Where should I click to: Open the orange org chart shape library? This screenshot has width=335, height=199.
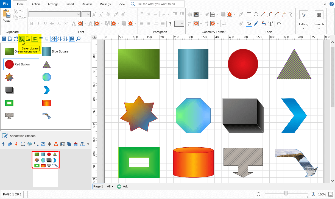tap(56, 144)
